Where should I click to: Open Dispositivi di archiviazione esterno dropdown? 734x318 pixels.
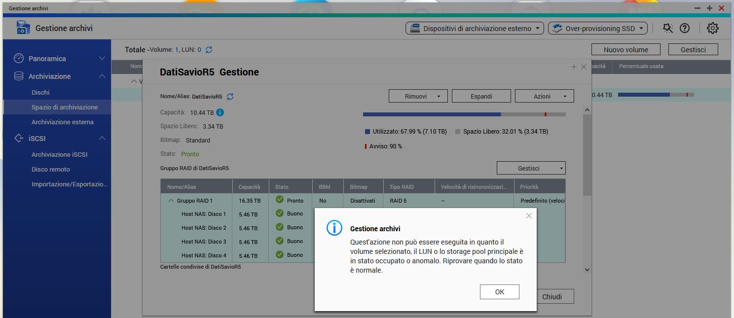475,29
